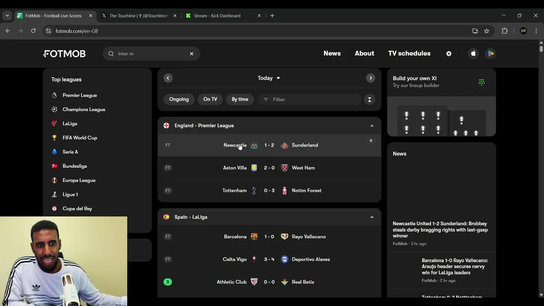Open the Today date dropdown
Screen dimensions: 544x306
click(x=269, y=78)
